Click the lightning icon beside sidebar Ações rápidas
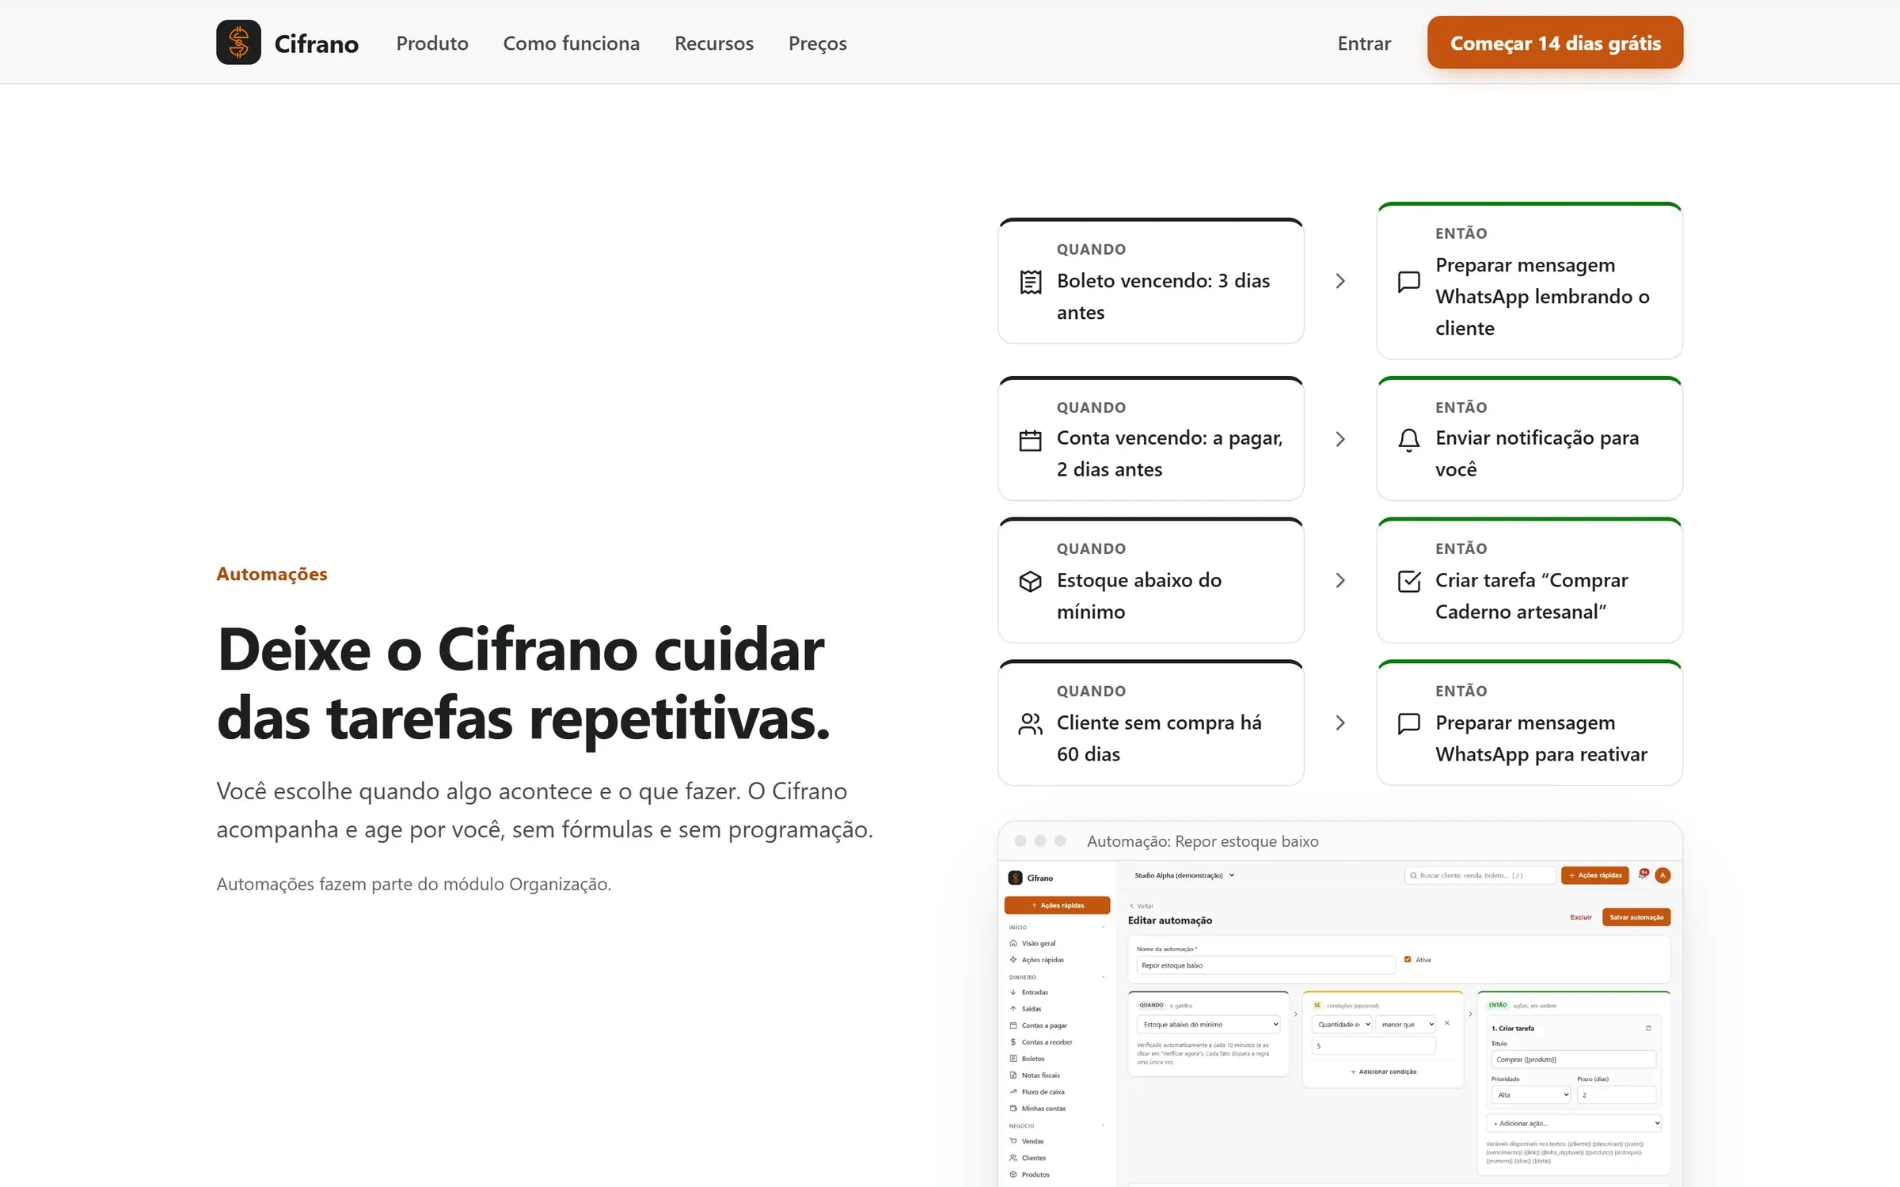Viewport: 1900px width, 1187px height. tap(1013, 960)
